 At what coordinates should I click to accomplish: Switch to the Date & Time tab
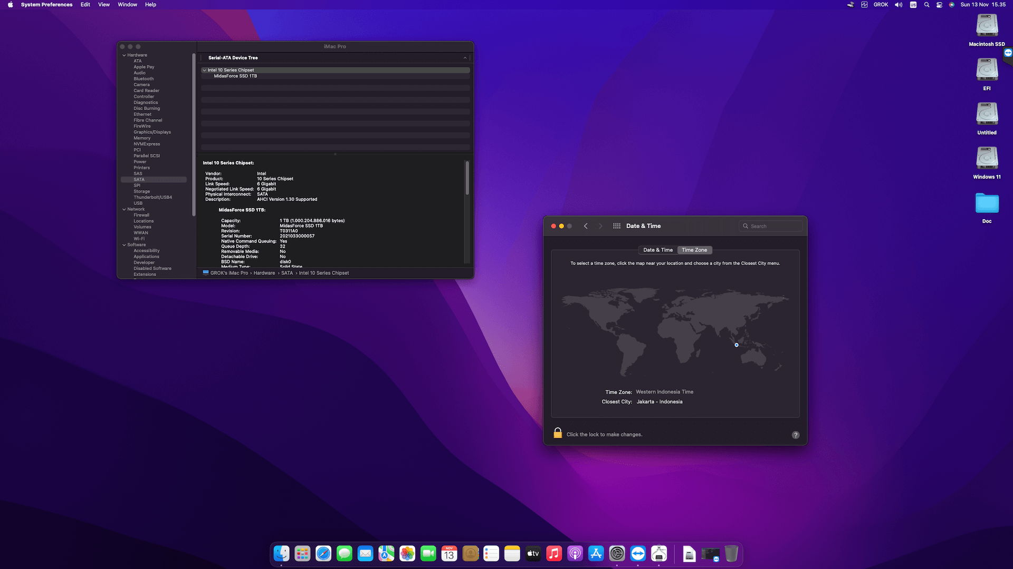[657, 250]
